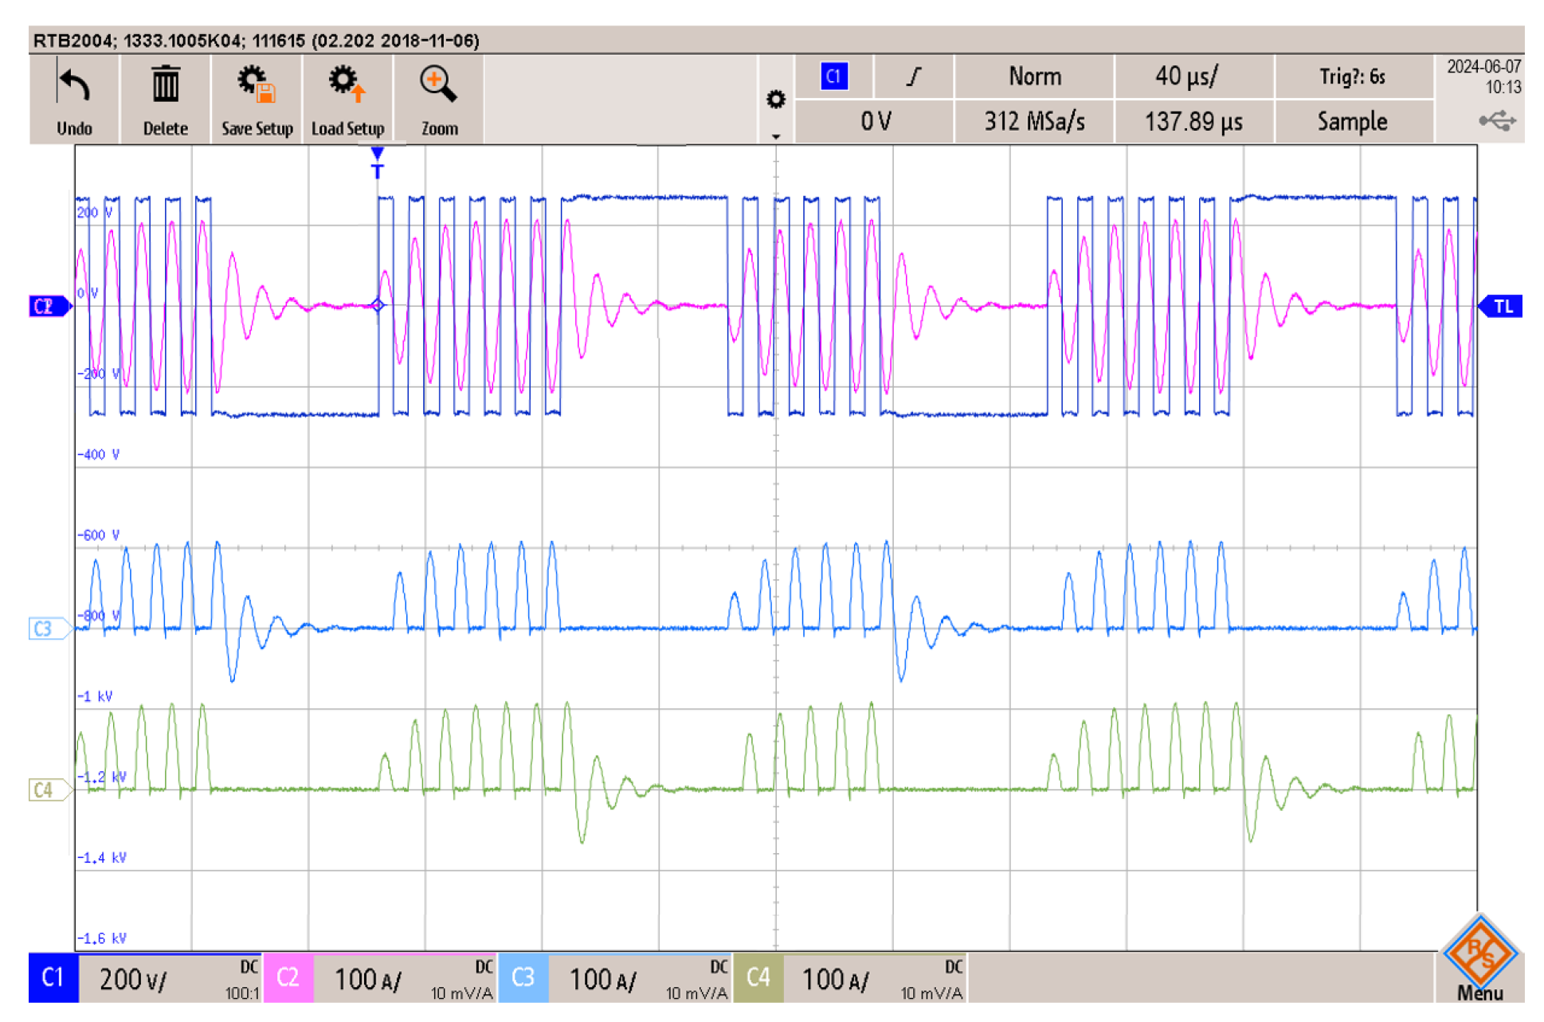Open the Norm trigger mode selector

pyautogui.click(x=1034, y=76)
